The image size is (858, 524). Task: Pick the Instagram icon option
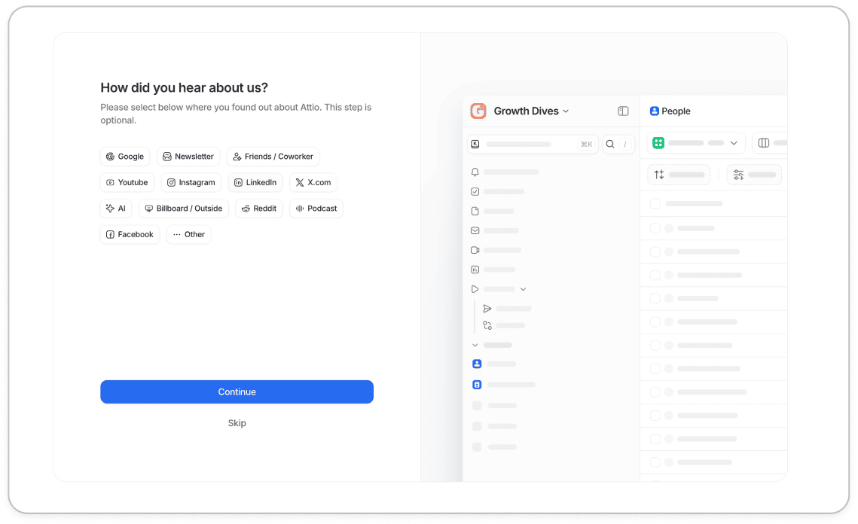point(191,182)
